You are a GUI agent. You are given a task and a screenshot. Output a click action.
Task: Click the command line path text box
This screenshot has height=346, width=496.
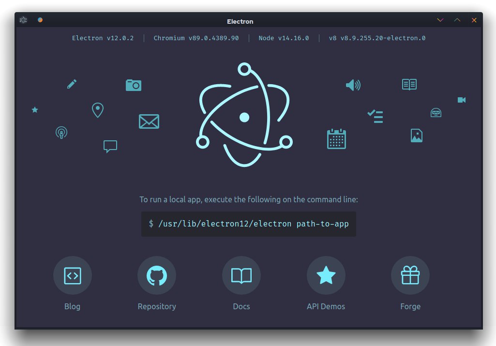pos(249,224)
